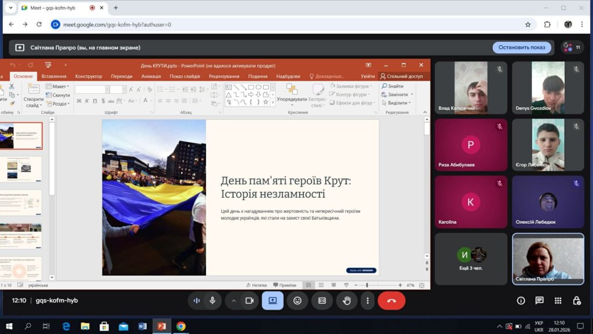Turn on captions in Meet
The image size is (593, 334).
click(x=322, y=300)
